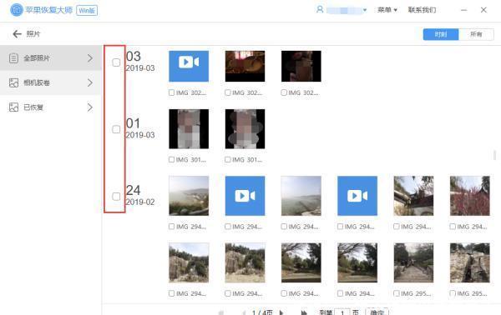Select all photos dated 03 2019-03
This screenshot has height=315, width=501.
(116, 62)
